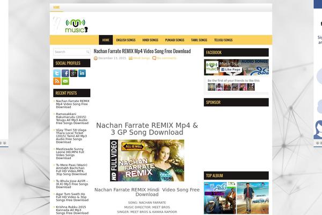This screenshot has height=215, width=322.
Task: Click the December 13, 2015 post date
Action: point(112,58)
